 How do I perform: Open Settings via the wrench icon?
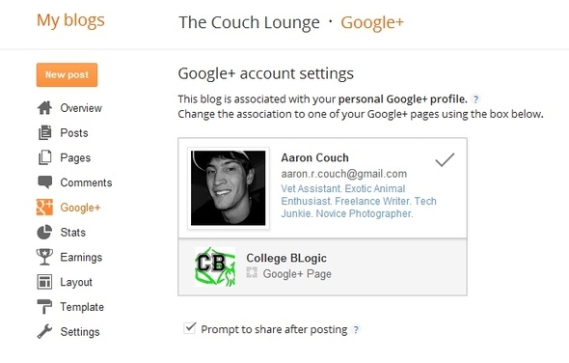point(44,331)
